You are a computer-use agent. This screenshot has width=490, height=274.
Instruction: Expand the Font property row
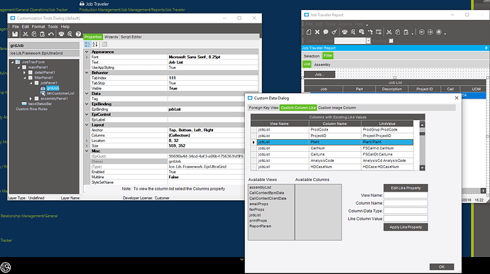point(87,57)
